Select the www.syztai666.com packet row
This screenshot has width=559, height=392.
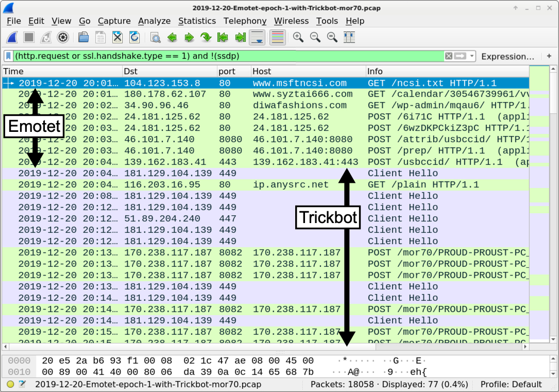coord(266,94)
